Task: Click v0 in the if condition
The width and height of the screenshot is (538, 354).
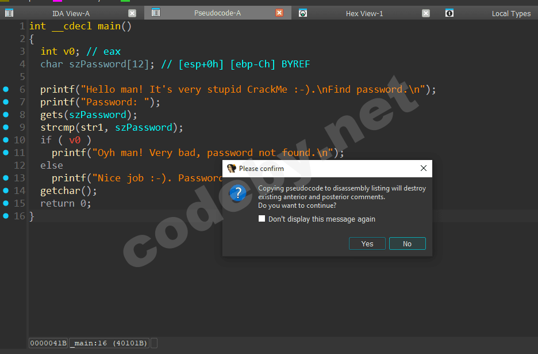Action: coord(75,140)
